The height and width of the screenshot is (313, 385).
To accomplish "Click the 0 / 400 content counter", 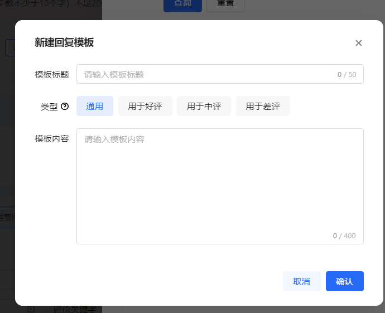I will coord(344,235).
